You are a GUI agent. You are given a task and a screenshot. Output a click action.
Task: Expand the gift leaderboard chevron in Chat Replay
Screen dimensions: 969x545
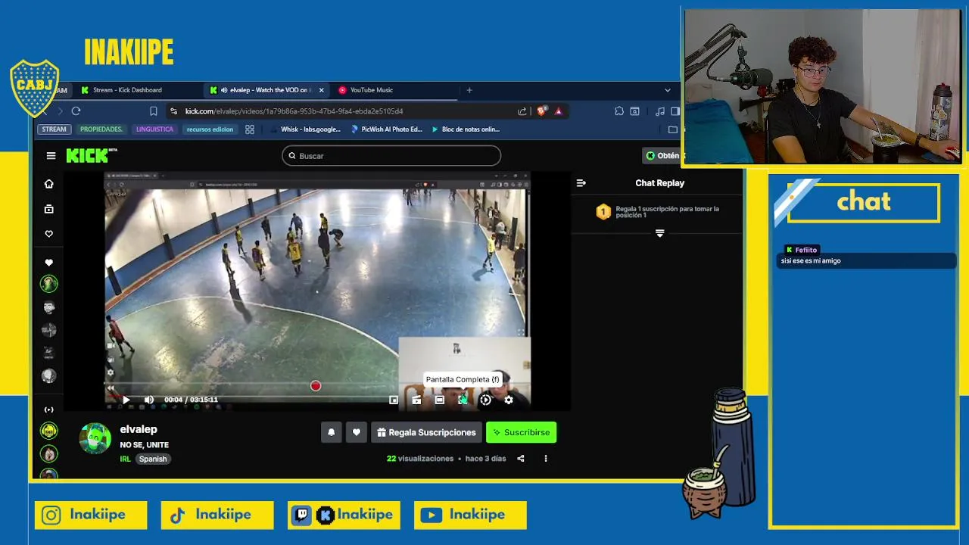pyautogui.click(x=660, y=234)
